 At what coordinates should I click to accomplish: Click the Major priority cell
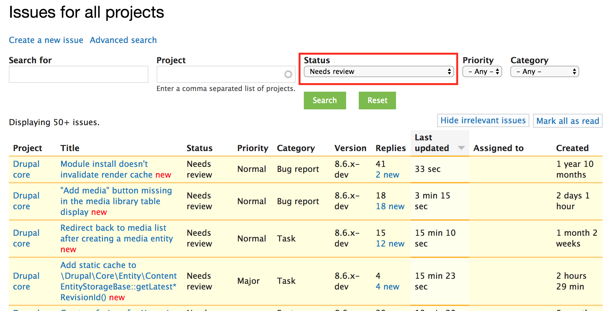tap(249, 281)
